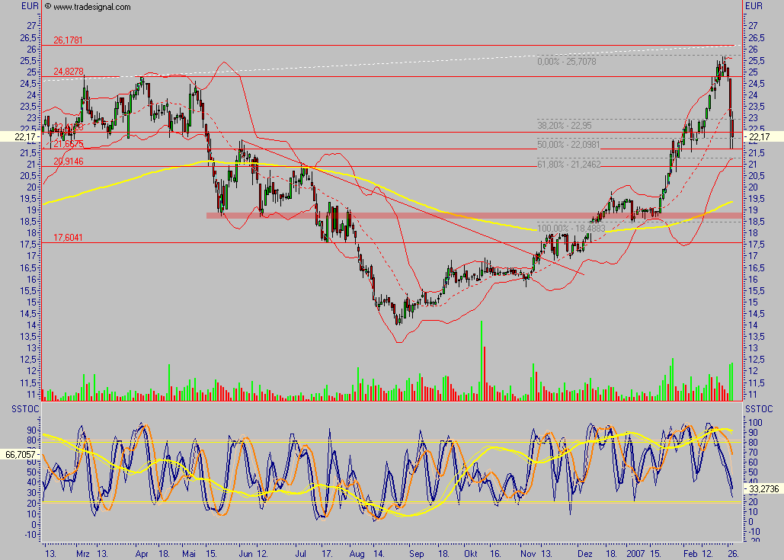Click the 66,7057 stochastic value marker
Screen dimensions: 784x560
tap(21, 454)
